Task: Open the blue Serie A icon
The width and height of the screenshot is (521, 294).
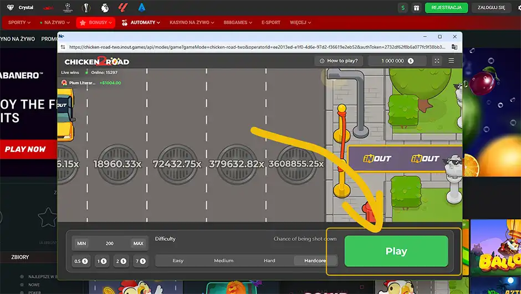Action: [142, 7]
